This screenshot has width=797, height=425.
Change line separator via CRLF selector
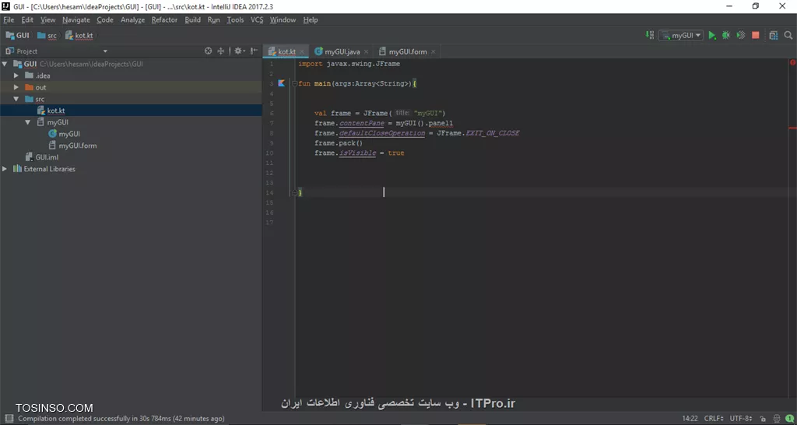tap(714, 419)
